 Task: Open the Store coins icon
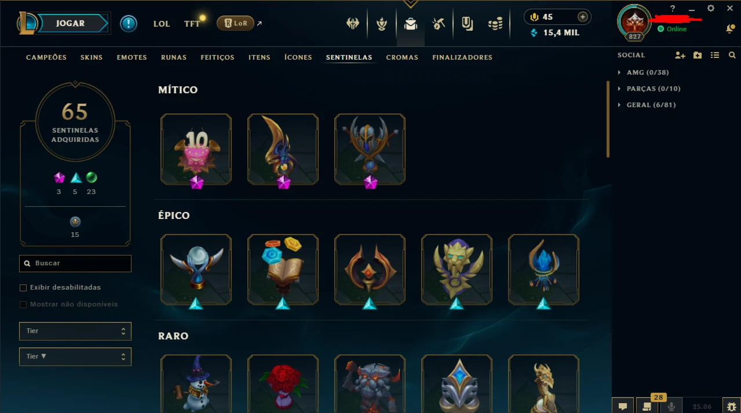coord(495,24)
